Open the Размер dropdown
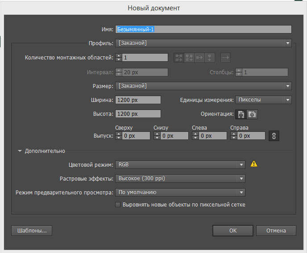This screenshot has width=307, height=253. tap(203, 86)
